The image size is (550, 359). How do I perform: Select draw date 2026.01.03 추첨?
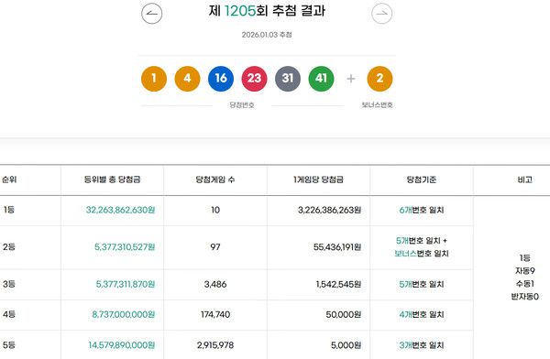tap(267, 35)
